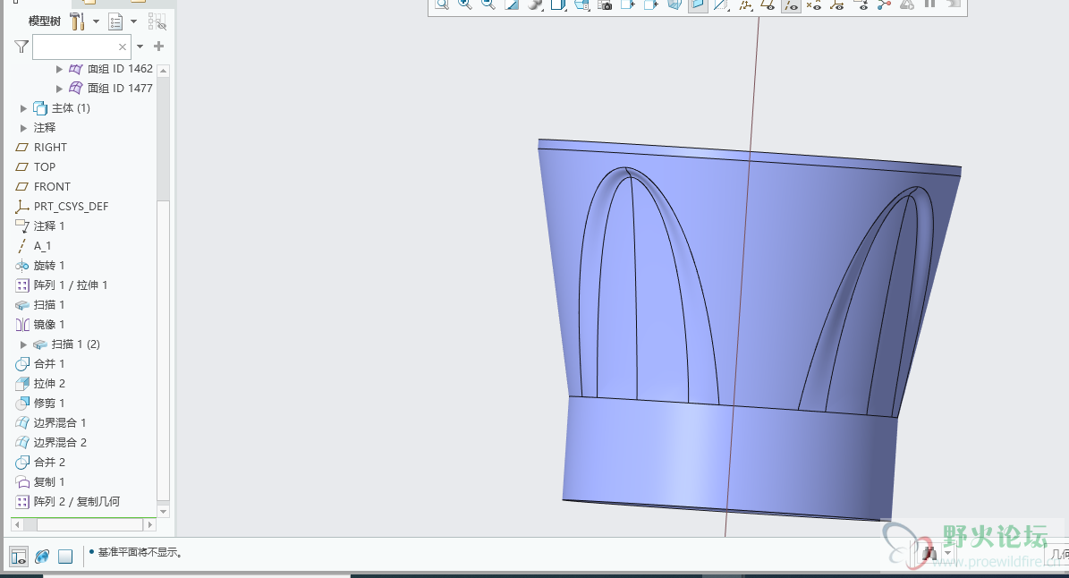Select the 修剪 1 feature
Screen dimensions: 1069x578
pyautogui.click(x=40, y=404)
